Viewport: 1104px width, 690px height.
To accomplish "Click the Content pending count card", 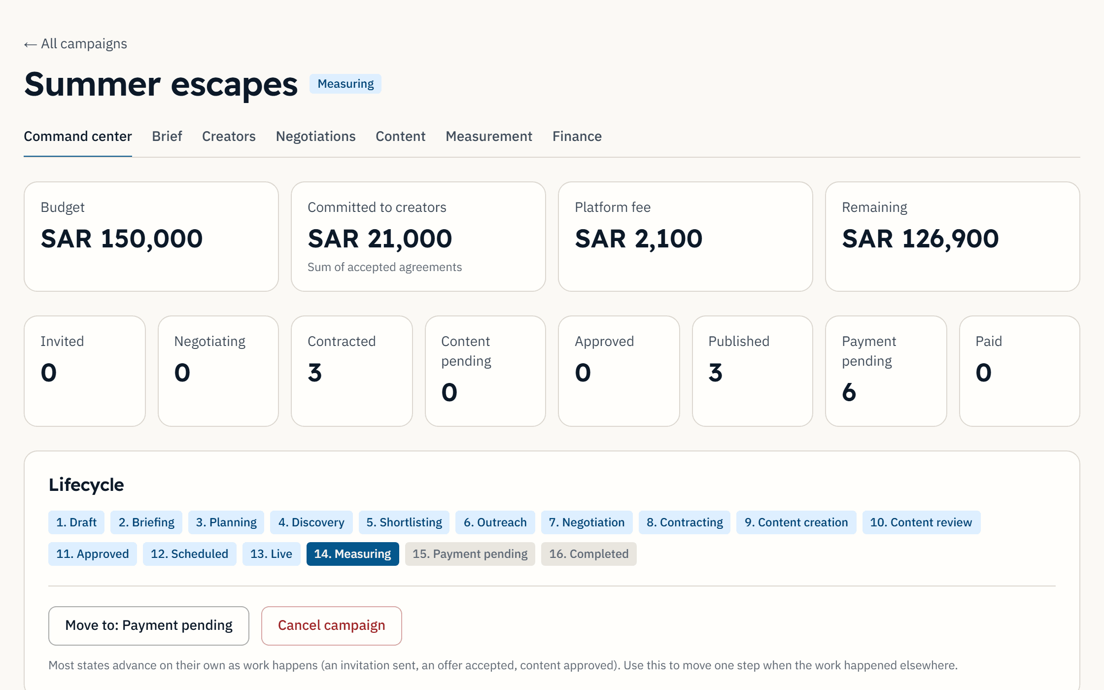I will [x=485, y=371].
